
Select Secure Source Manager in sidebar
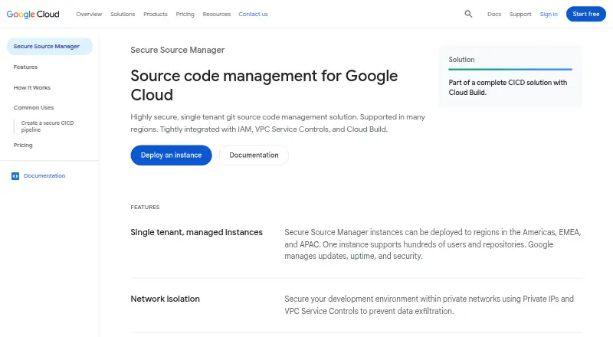50,47
